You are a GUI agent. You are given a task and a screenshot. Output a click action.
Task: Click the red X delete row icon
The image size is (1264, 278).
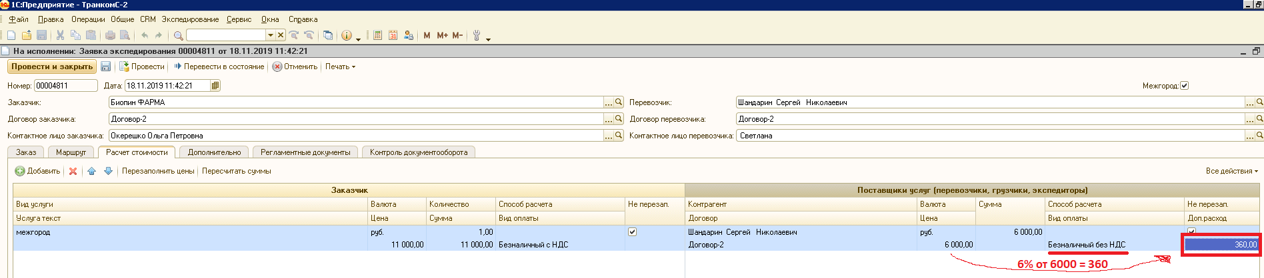(x=73, y=172)
